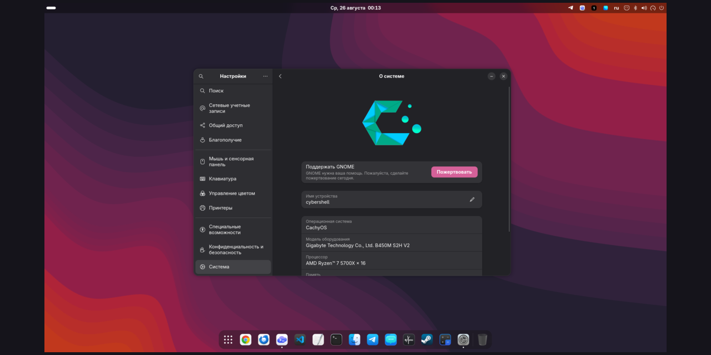Launch Google Chrome from the dock

point(246,339)
